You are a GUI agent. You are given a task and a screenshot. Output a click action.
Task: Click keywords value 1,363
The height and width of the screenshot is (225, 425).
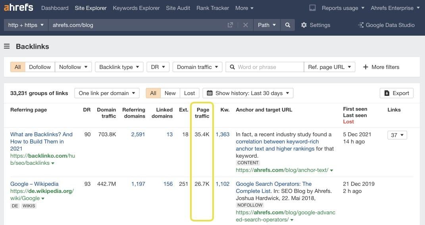223,134
